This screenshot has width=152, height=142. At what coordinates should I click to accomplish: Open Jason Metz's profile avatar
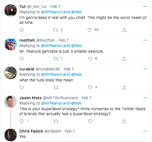[11, 101]
